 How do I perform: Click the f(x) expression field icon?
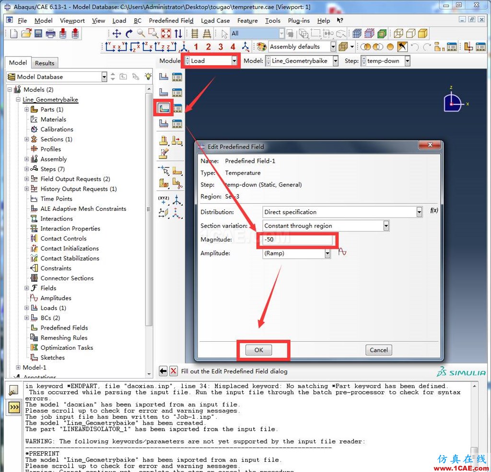pyautogui.click(x=434, y=210)
